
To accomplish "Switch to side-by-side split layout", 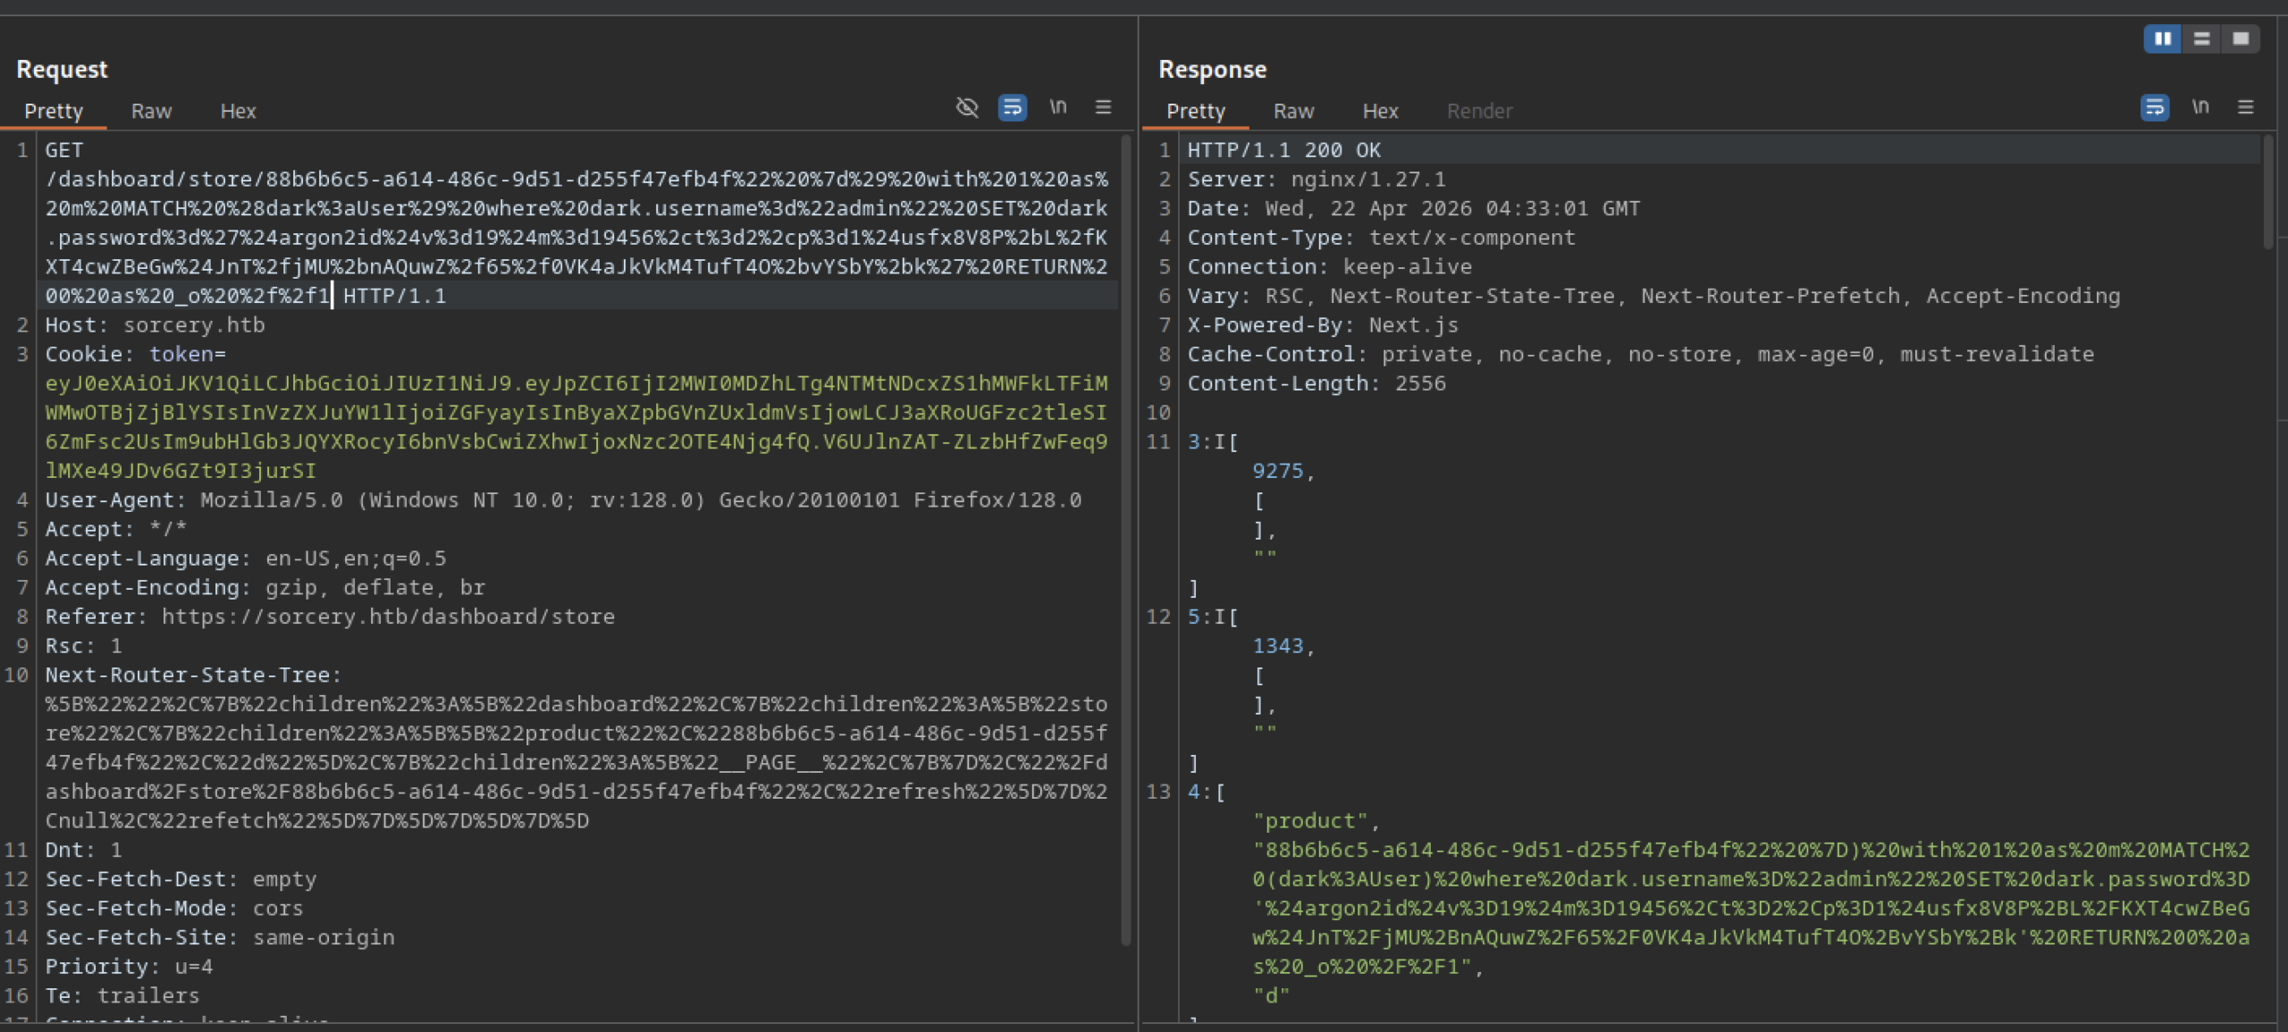I will (x=2163, y=38).
